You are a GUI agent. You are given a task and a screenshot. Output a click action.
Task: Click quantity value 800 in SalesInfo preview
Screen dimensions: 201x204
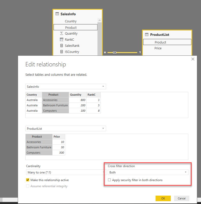click(78, 100)
